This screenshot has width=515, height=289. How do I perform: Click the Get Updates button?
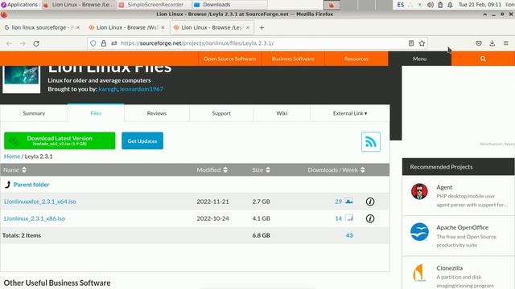click(x=142, y=141)
